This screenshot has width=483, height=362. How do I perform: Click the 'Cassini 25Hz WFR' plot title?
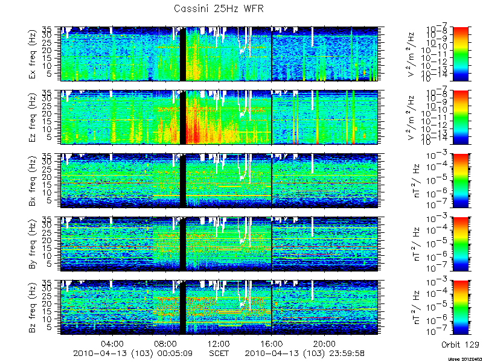pyautogui.click(x=219, y=8)
